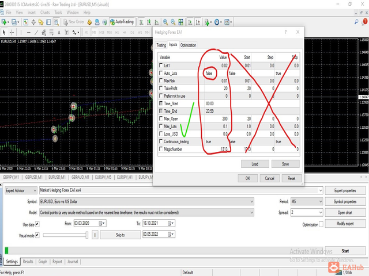Toggle the Strategy Tester magnifier icon
This screenshot has width=369, height=276.
click(57, 22)
